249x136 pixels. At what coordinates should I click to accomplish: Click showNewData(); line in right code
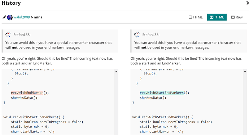pos(153,98)
